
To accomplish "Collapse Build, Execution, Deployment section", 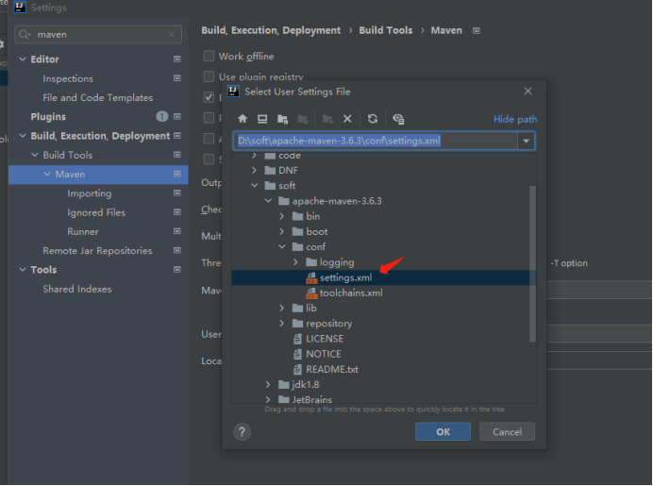I will pyautogui.click(x=23, y=136).
